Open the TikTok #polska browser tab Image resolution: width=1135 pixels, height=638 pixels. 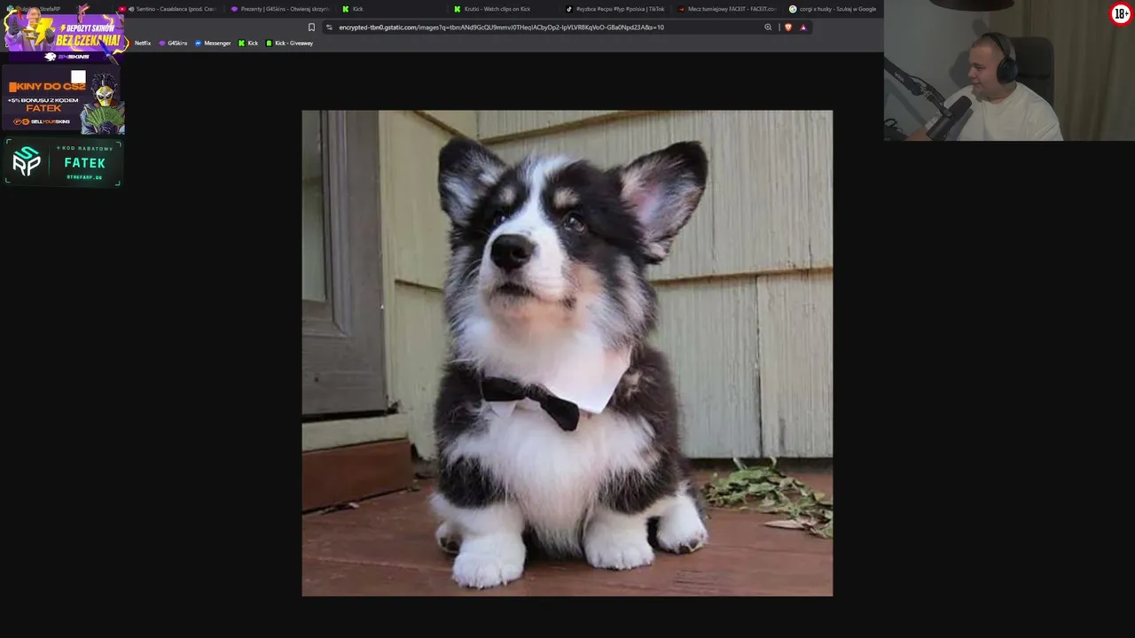pyautogui.click(x=614, y=9)
